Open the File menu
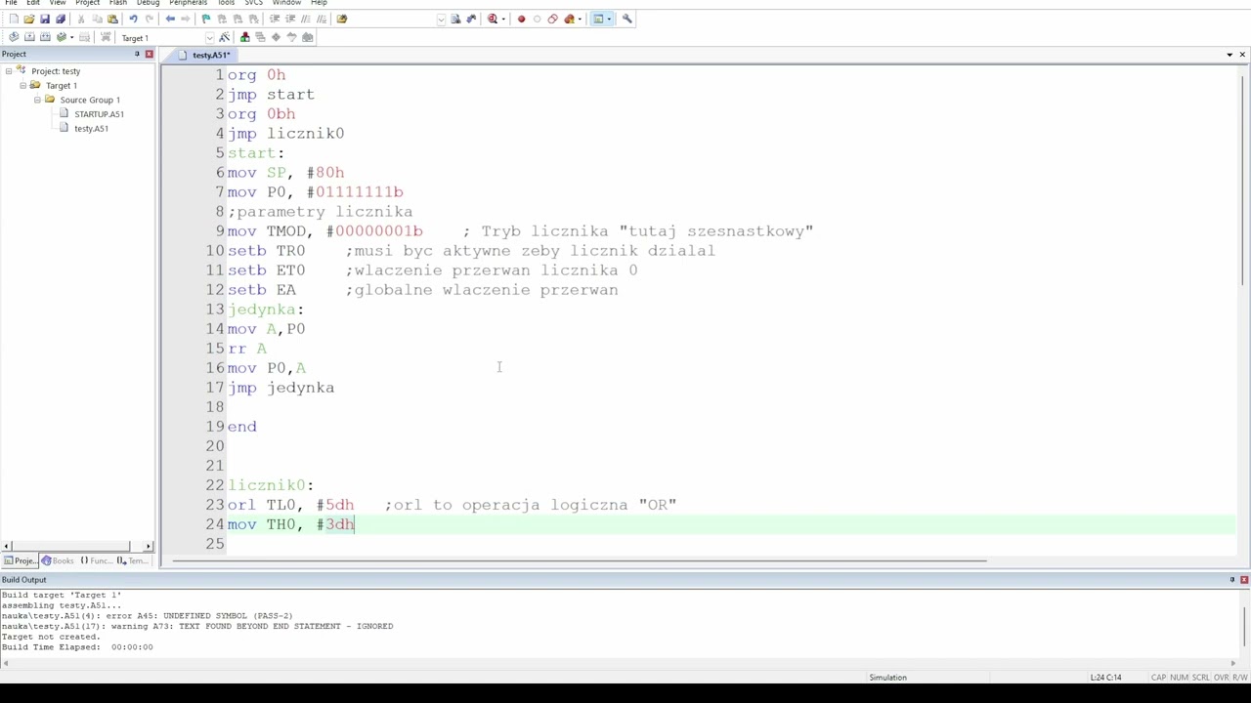The width and height of the screenshot is (1251, 703). point(11,3)
